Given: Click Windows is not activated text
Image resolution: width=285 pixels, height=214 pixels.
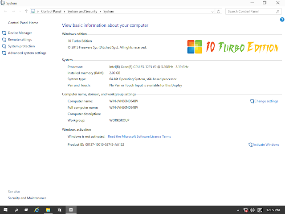Looking at the screenshot, I should click(x=86, y=136).
